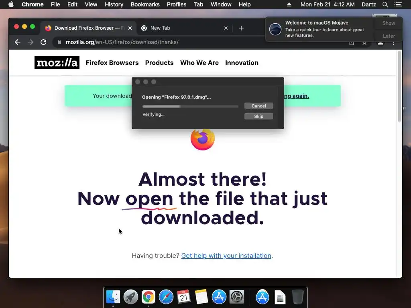411x308 pixels.
Task: Click the verification progress bar
Action: pos(190,106)
